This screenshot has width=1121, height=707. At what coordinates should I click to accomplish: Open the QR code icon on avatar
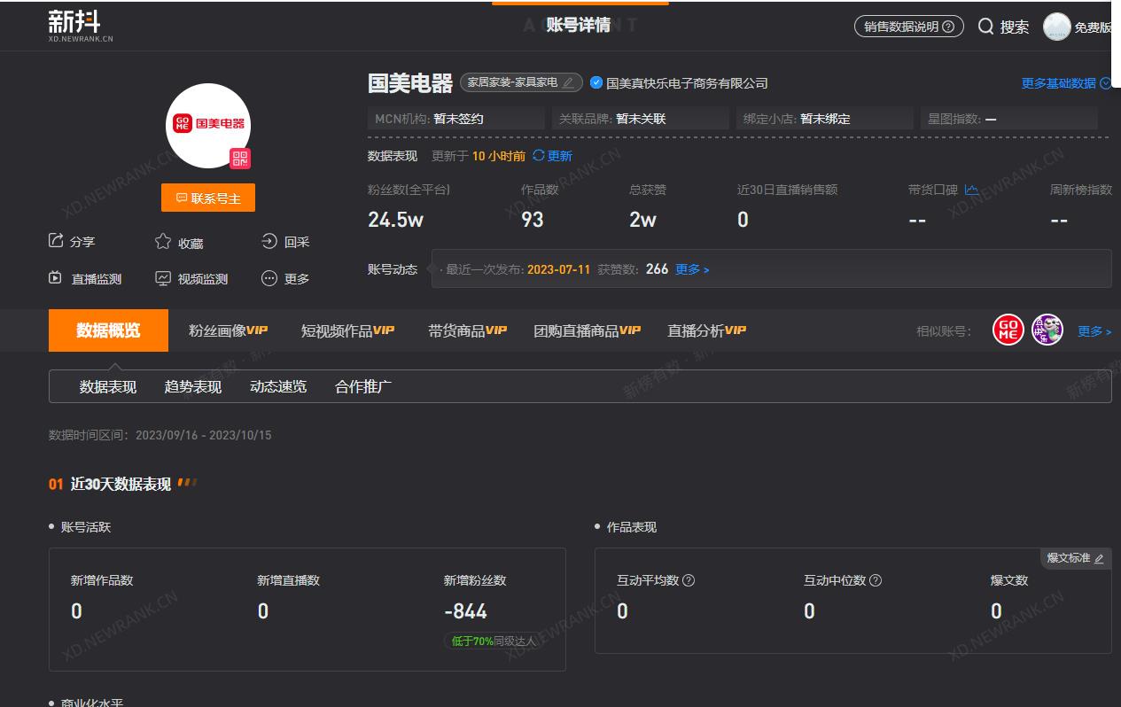click(240, 158)
